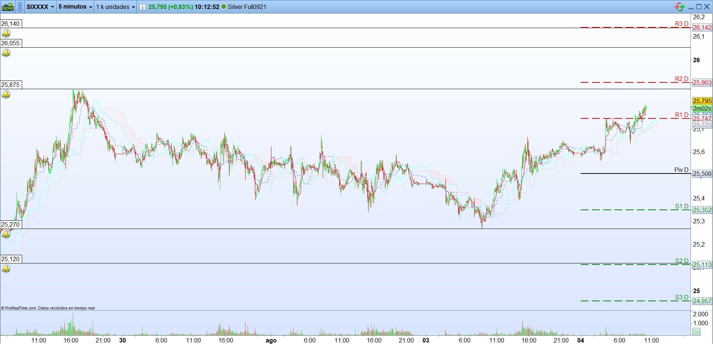
Task: Click the 26,142 price tag on axis
Action: [x=702, y=27]
